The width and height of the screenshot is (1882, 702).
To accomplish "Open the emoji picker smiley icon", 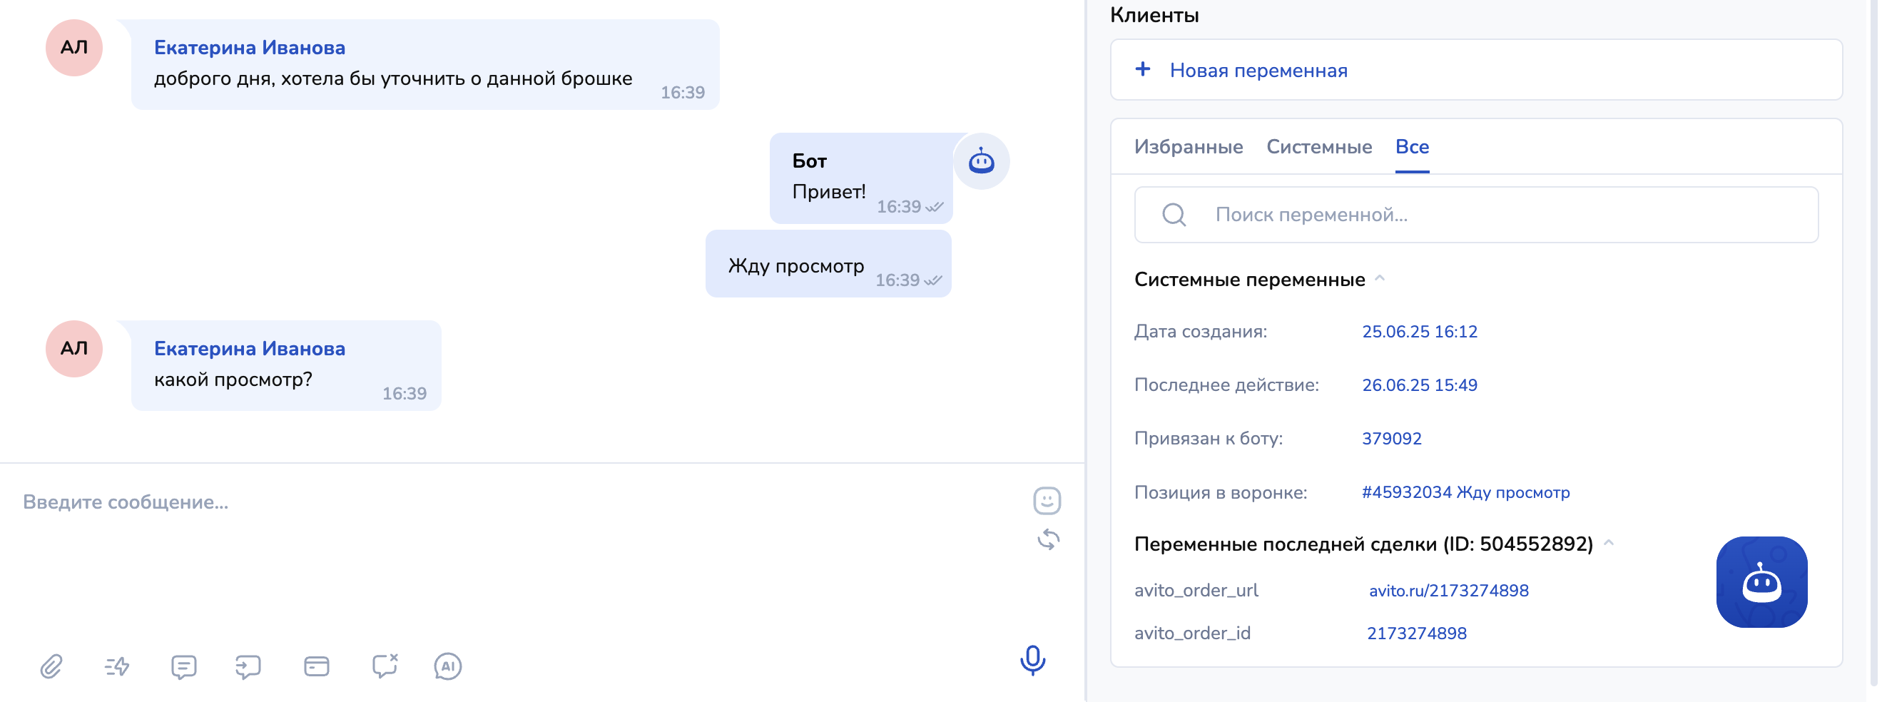I will tap(1047, 501).
